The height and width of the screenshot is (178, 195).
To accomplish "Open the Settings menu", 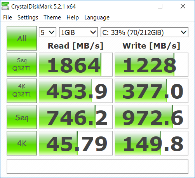I will [28, 17].
